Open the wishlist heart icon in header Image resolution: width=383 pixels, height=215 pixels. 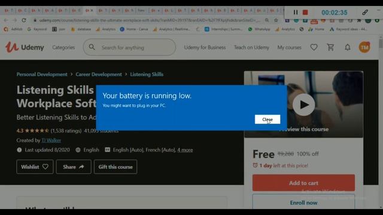(314, 47)
